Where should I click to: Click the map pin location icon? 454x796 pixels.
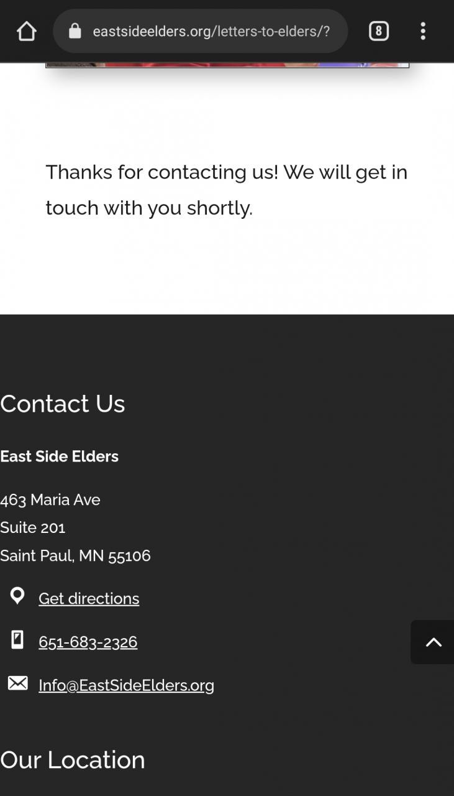pos(17,596)
